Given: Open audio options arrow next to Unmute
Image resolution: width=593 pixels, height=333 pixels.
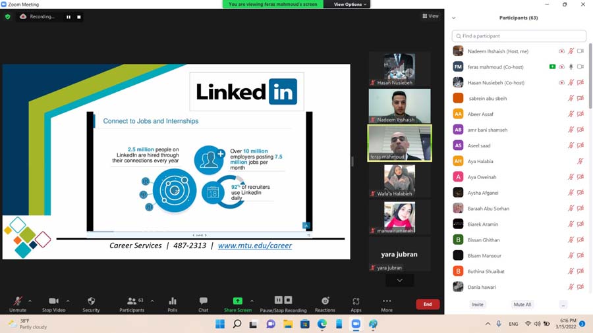Looking at the screenshot, I should coord(30,301).
